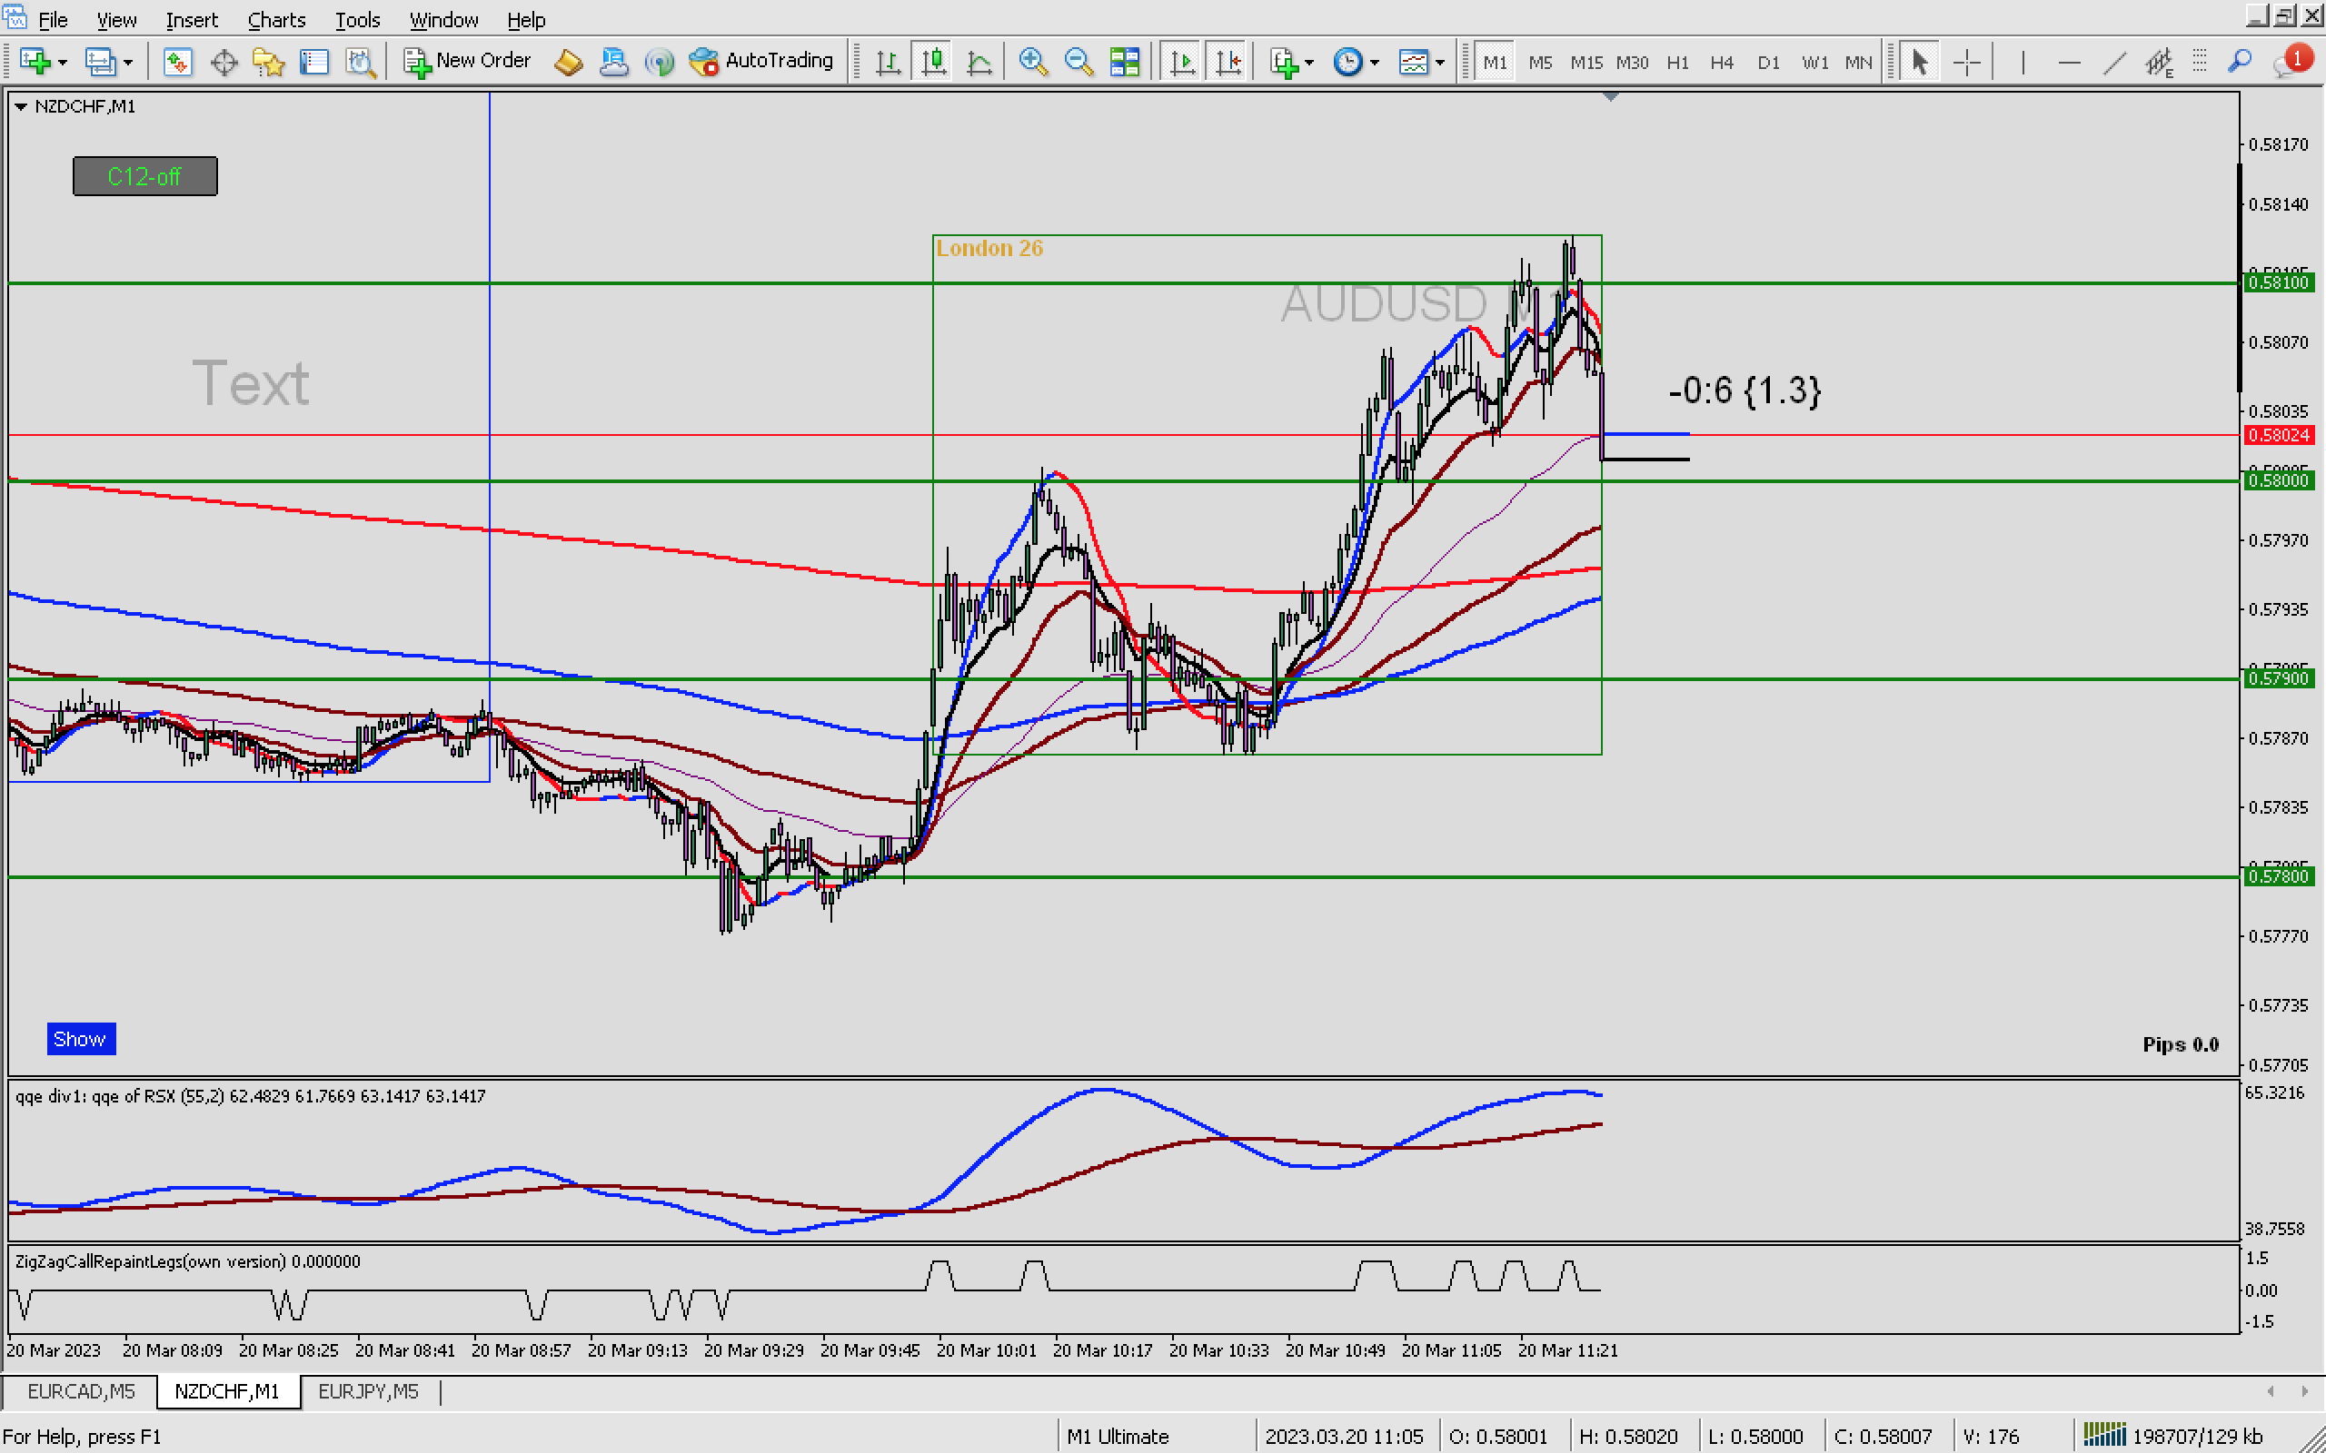2326x1453 pixels.
Task: Click the Zoom In magnifier icon
Action: coord(1032,63)
